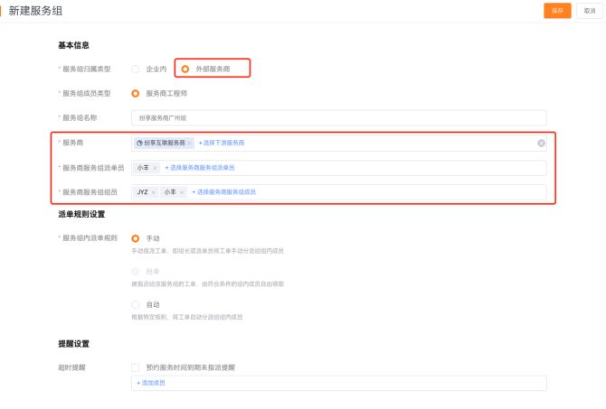Image resolution: width=606 pixels, height=409 pixels.
Task: Remove 小丰 tag from 服务商服务组组员
Action: [x=182, y=192]
